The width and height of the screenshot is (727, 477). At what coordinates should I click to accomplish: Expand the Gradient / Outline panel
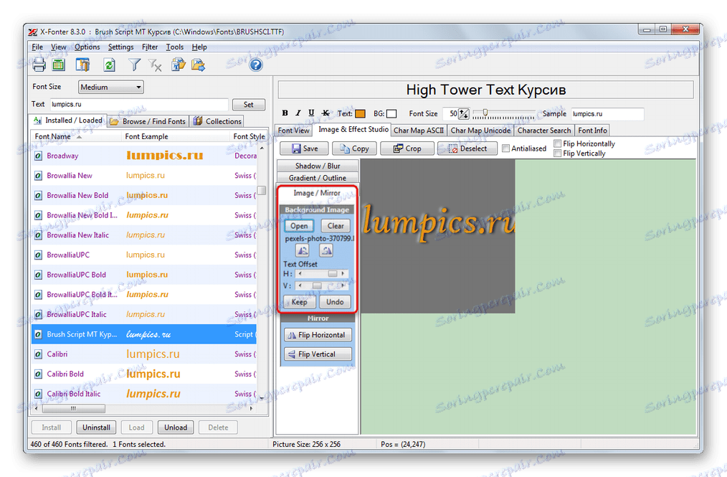(318, 178)
